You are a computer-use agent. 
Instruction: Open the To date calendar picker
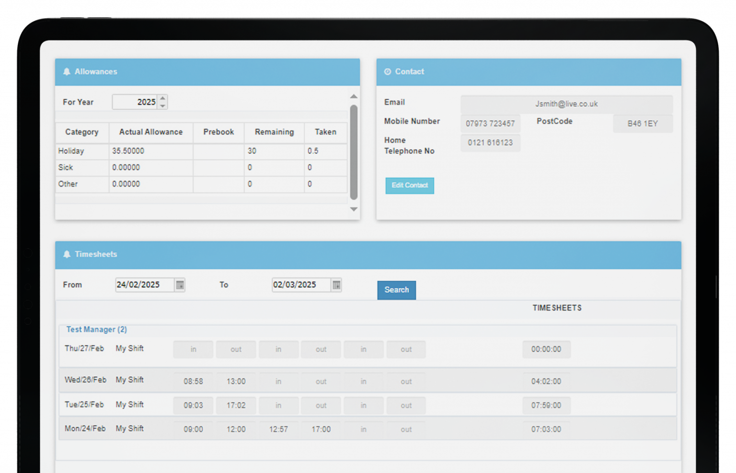[x=336, y=285]
